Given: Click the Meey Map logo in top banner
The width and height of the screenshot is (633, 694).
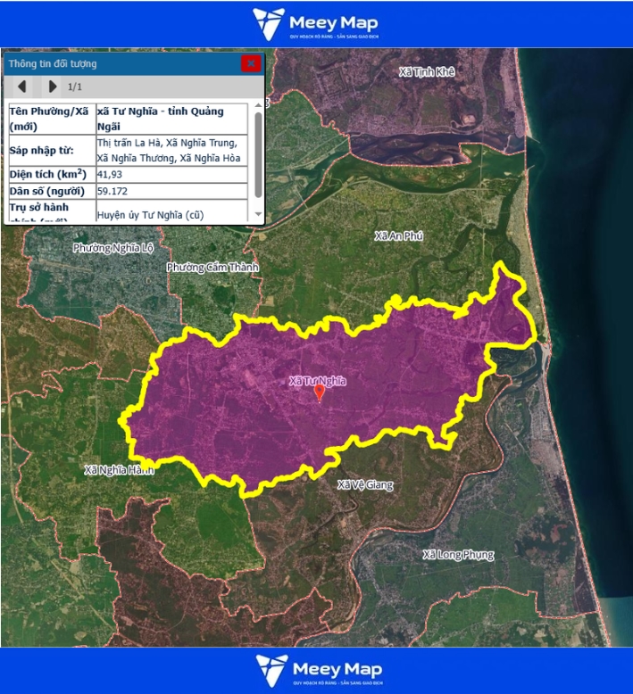Looking at the screenshot, I should click(x=316, y=23).
